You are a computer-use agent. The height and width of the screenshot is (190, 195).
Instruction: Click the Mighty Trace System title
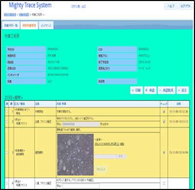[30, 5]
